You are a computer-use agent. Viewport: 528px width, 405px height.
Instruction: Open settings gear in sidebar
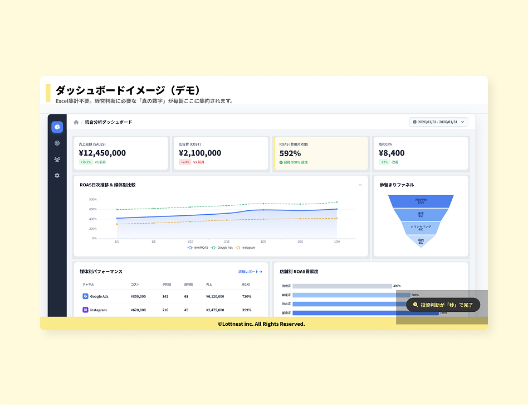tap(57, 175)
